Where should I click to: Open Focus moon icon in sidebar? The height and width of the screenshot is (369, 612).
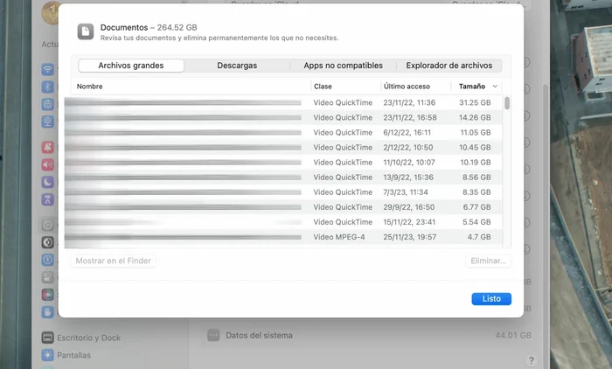pyautogui.click(x=47, y=182)
